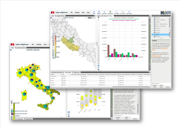This screenshot has width=181, height=128.
Task: Open Settings menu in the back window
Action: pos(39,44)
